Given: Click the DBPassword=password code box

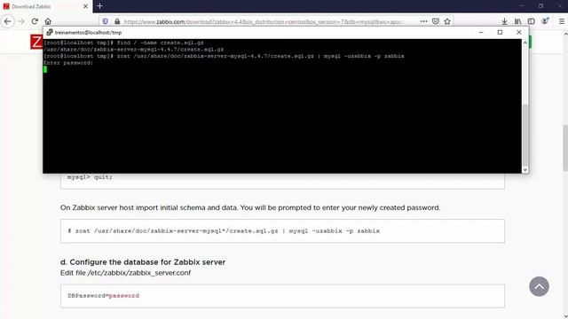Looking at the screenshot, I should pos(282,296).
